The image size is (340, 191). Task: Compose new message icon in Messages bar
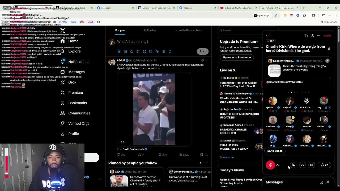321,182
